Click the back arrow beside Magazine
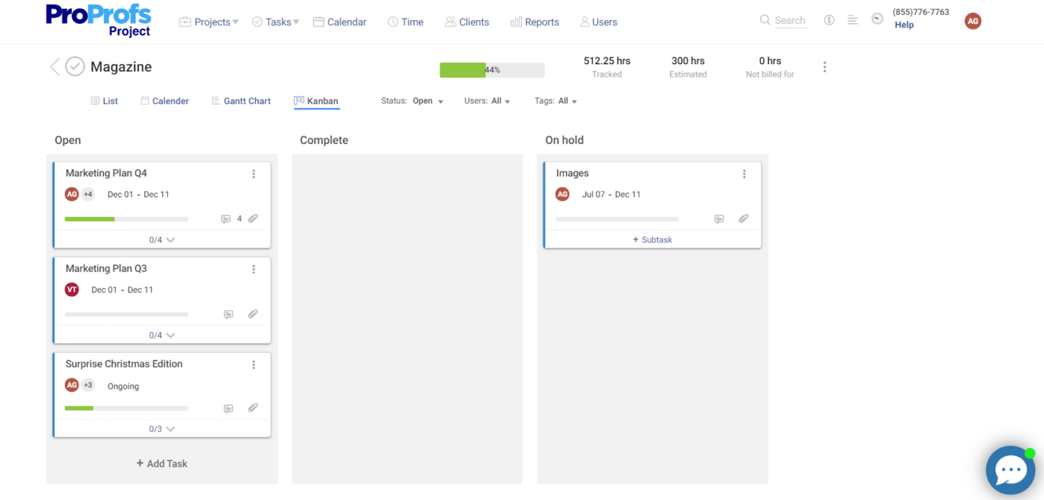The height and width of the screenshot is (500, 1044). click(55, 67)
